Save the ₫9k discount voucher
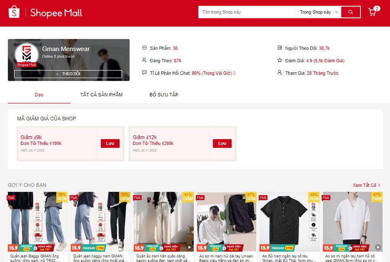The height and width of the screenshot is (262, 390). [110, 143]
